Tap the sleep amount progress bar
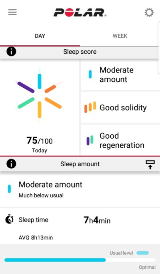Viewport: 160px width, 274px height. point(80,260)
